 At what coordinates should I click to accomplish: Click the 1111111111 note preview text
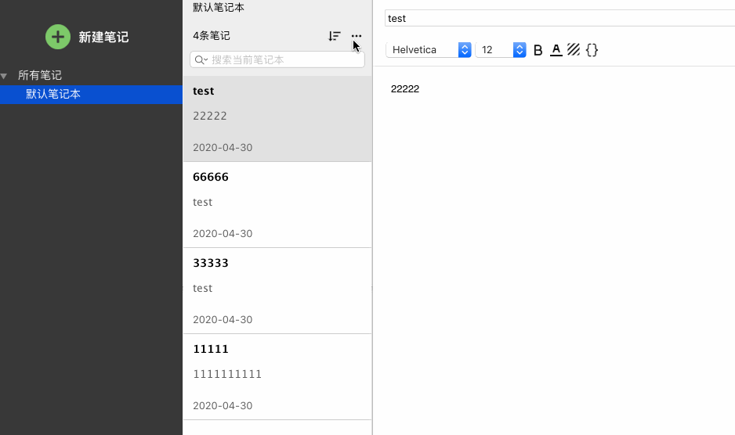pos(227,374)
